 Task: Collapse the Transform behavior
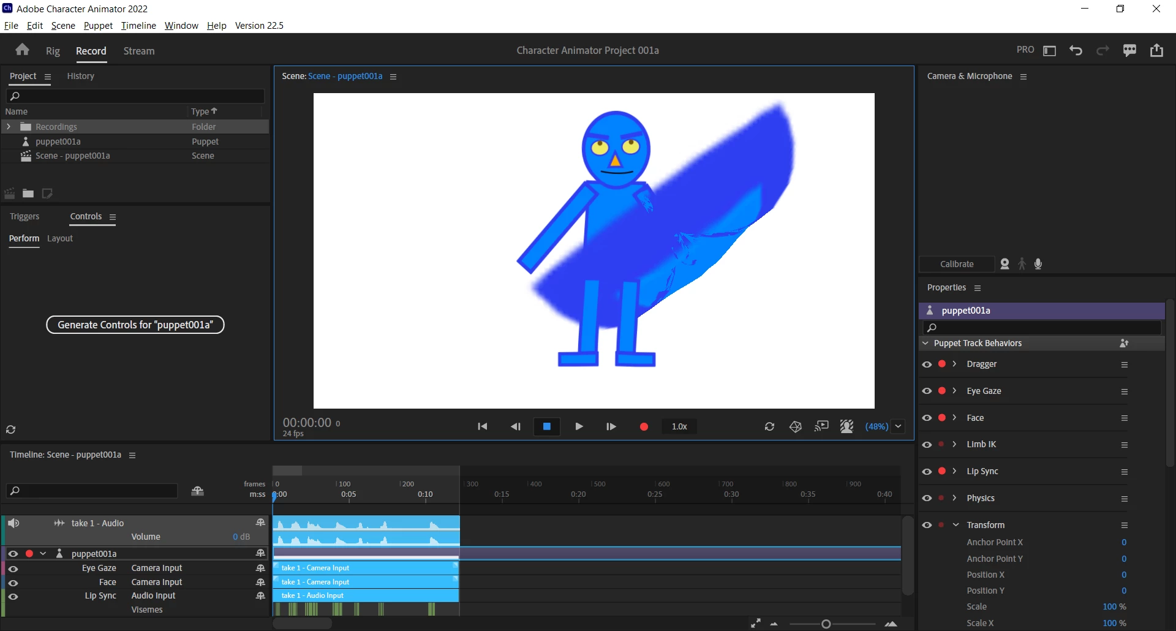956,525
